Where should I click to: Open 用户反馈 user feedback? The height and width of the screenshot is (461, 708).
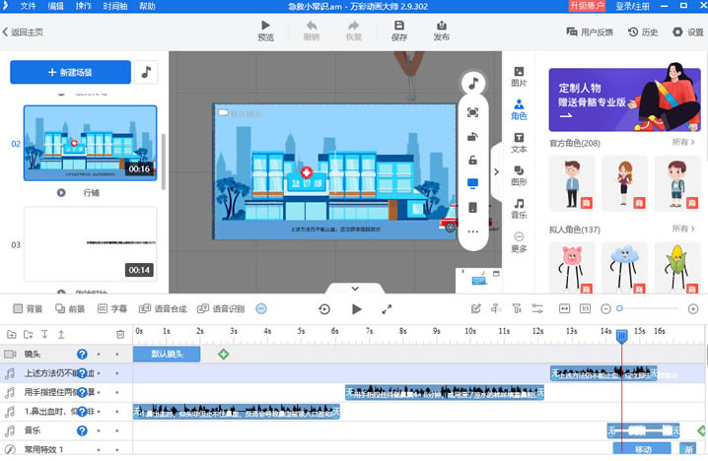click(x=590, y=33)
